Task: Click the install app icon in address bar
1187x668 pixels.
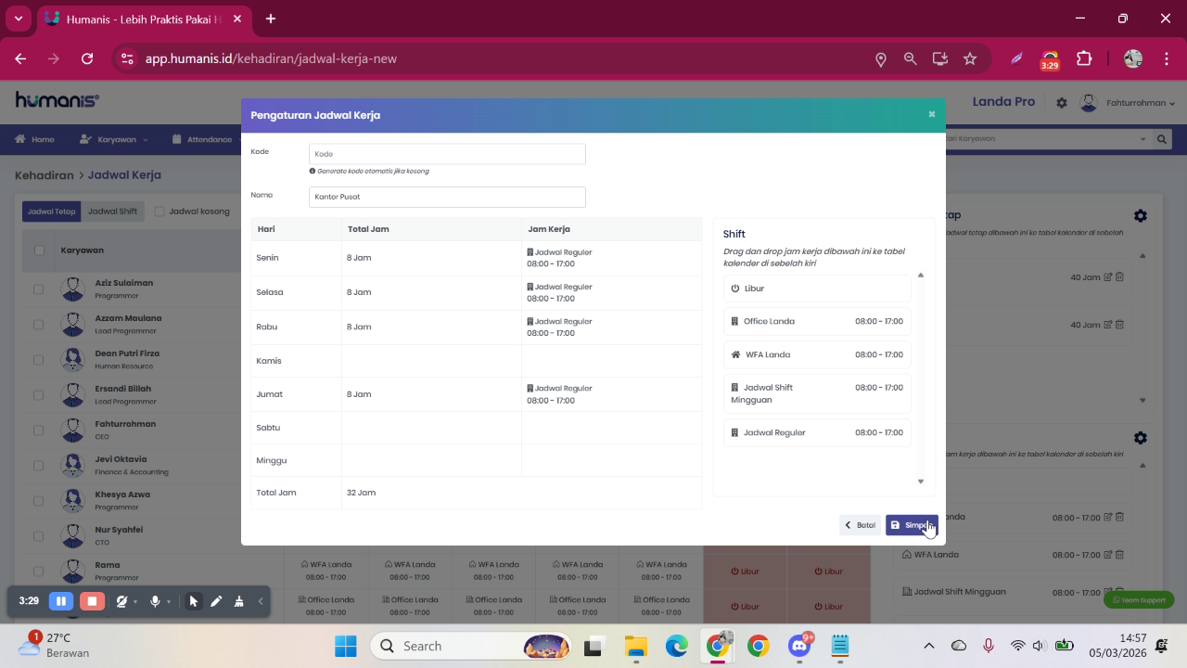Action: (x=940, y=58)
